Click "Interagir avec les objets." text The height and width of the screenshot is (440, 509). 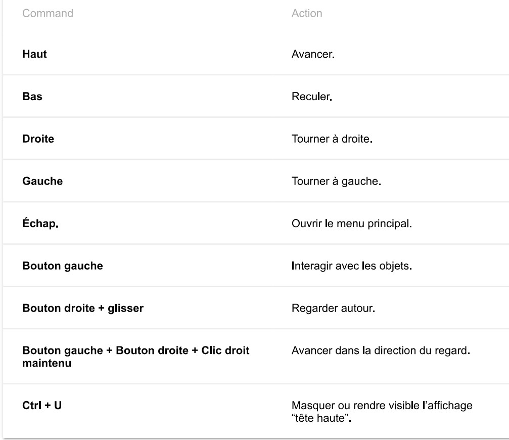tap(350, 266)
